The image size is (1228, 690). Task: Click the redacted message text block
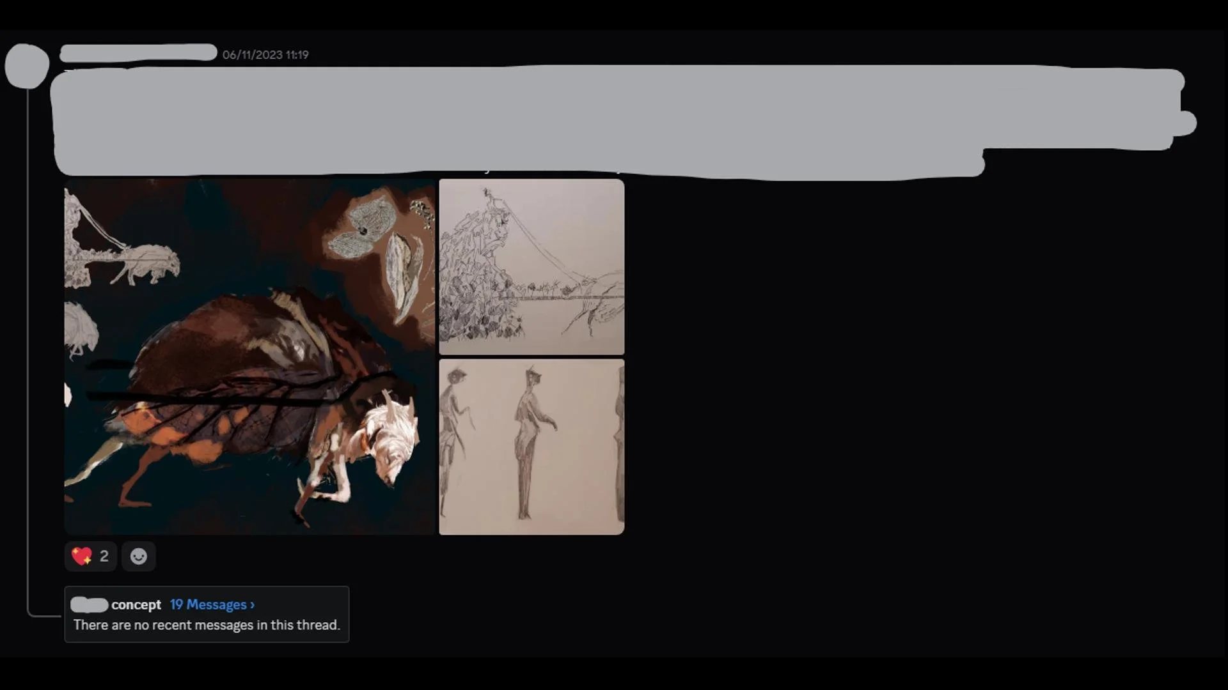coord(576,120)
